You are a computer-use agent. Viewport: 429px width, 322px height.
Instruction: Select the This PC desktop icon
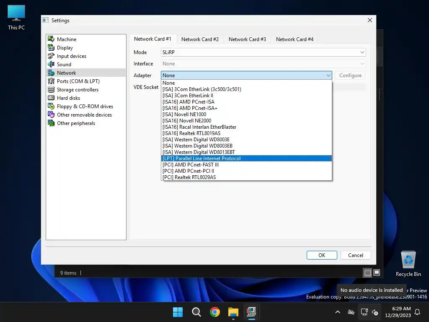point(16,18)
